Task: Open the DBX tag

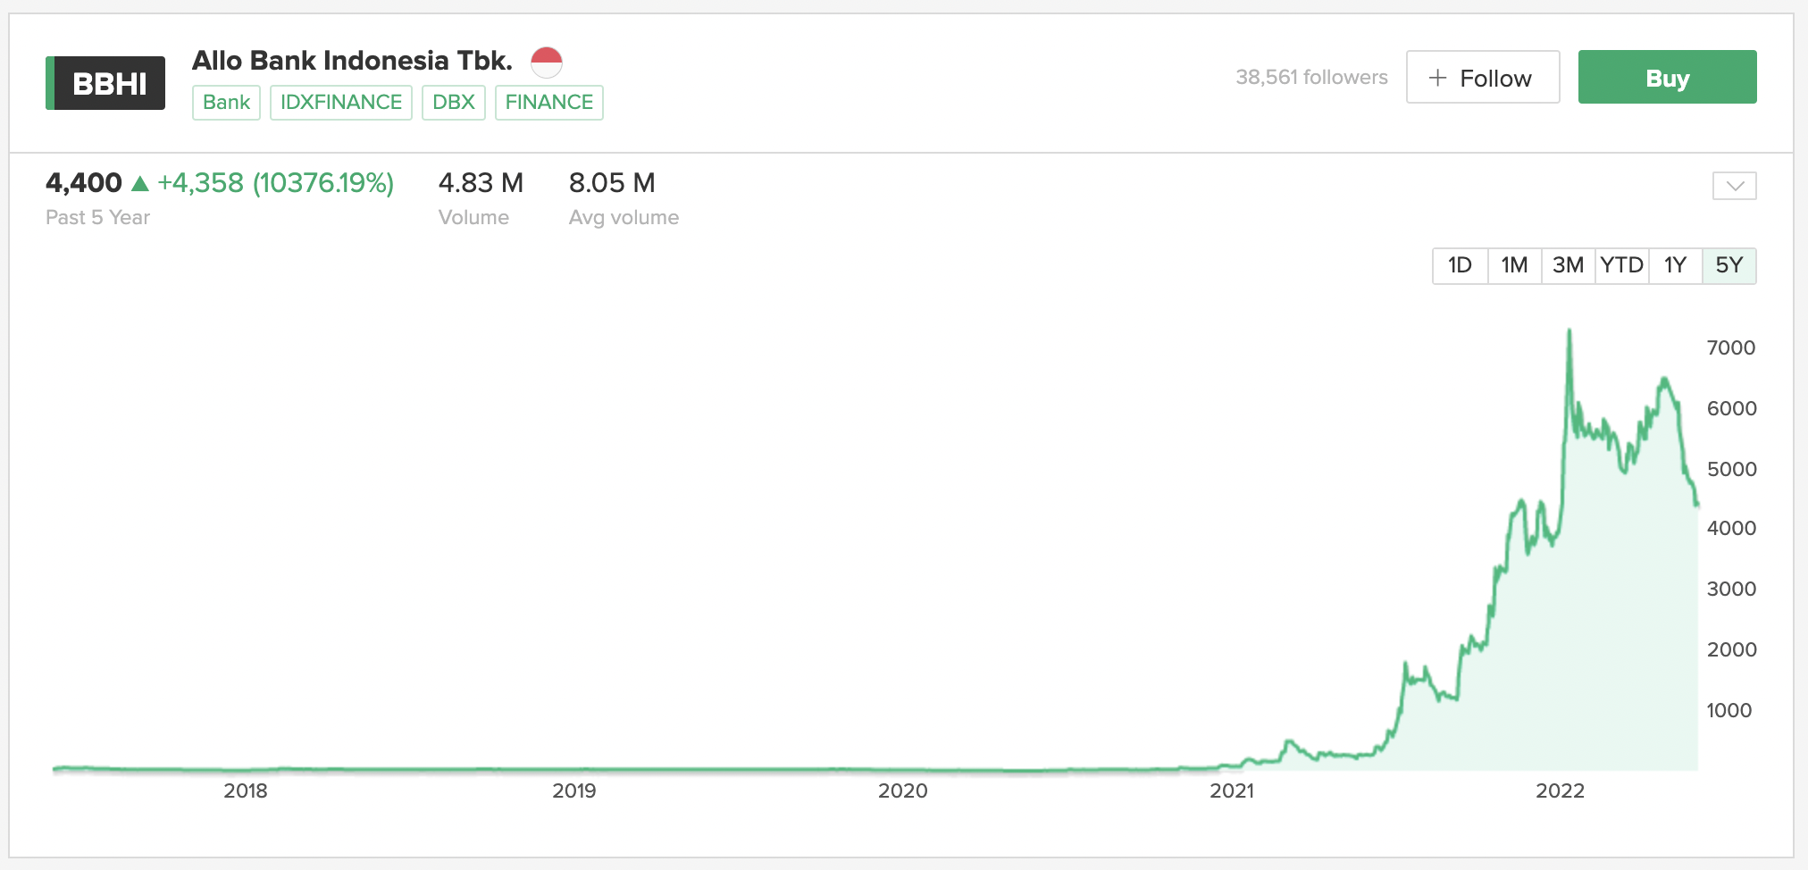Action: tap(454, 103)
